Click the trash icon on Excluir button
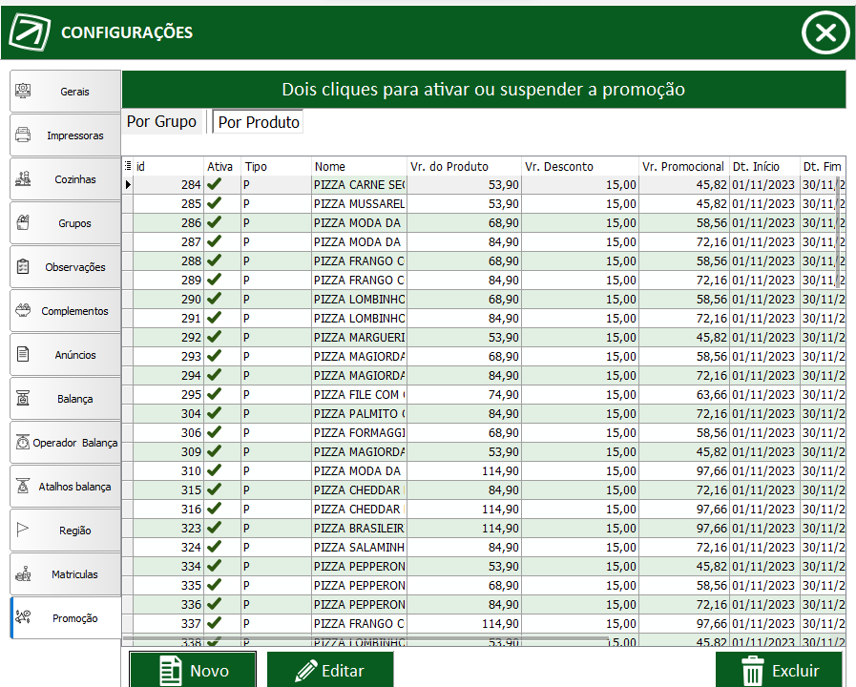856x687 pixels. point(753,671)
